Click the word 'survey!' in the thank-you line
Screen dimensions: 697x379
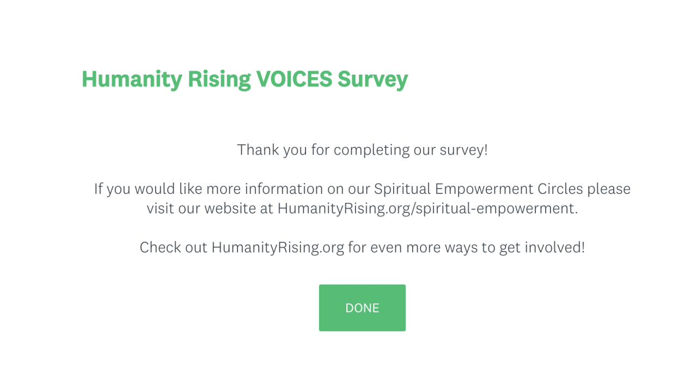tap(463, 150)
